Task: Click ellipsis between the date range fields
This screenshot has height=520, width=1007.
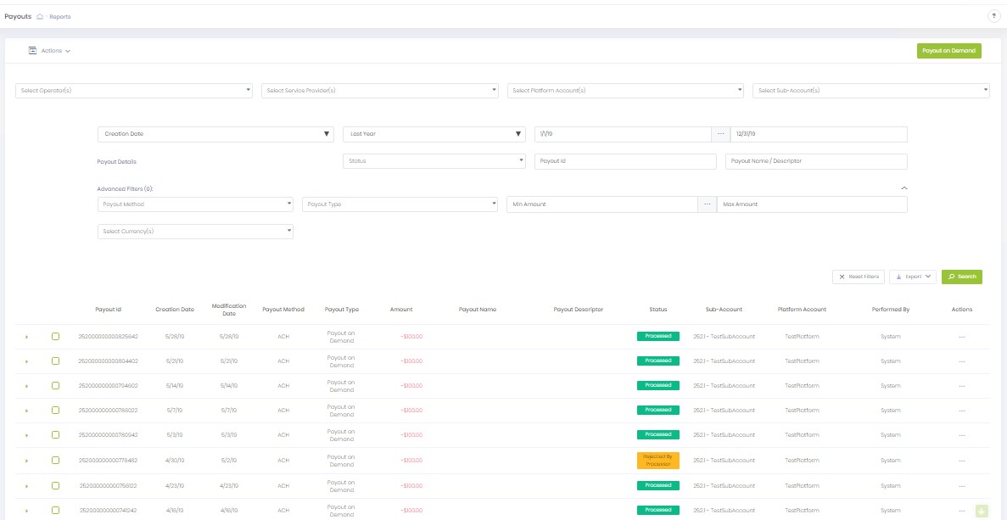Action: click(x=720, y=134)
